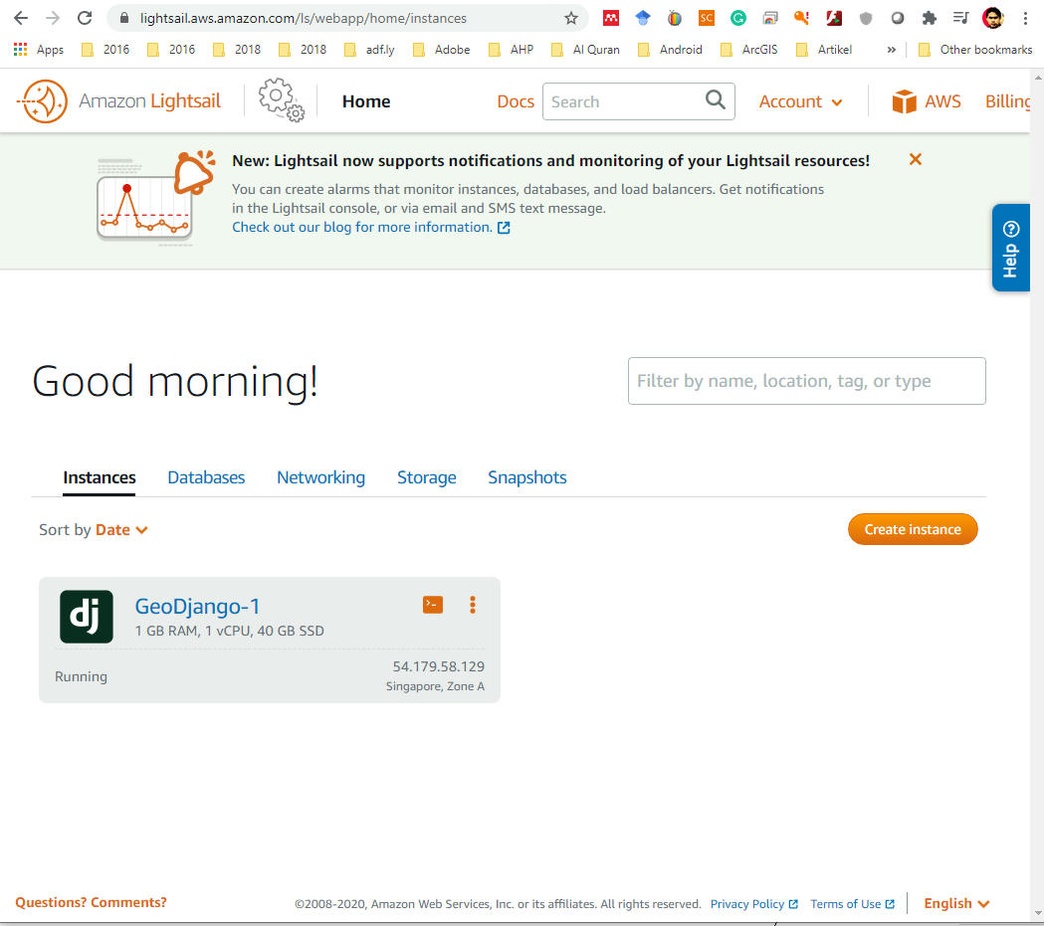Click the Django logo of GeoDjango-1
This screenshot has height=926, width=1044.
click(x=87, y=617)
